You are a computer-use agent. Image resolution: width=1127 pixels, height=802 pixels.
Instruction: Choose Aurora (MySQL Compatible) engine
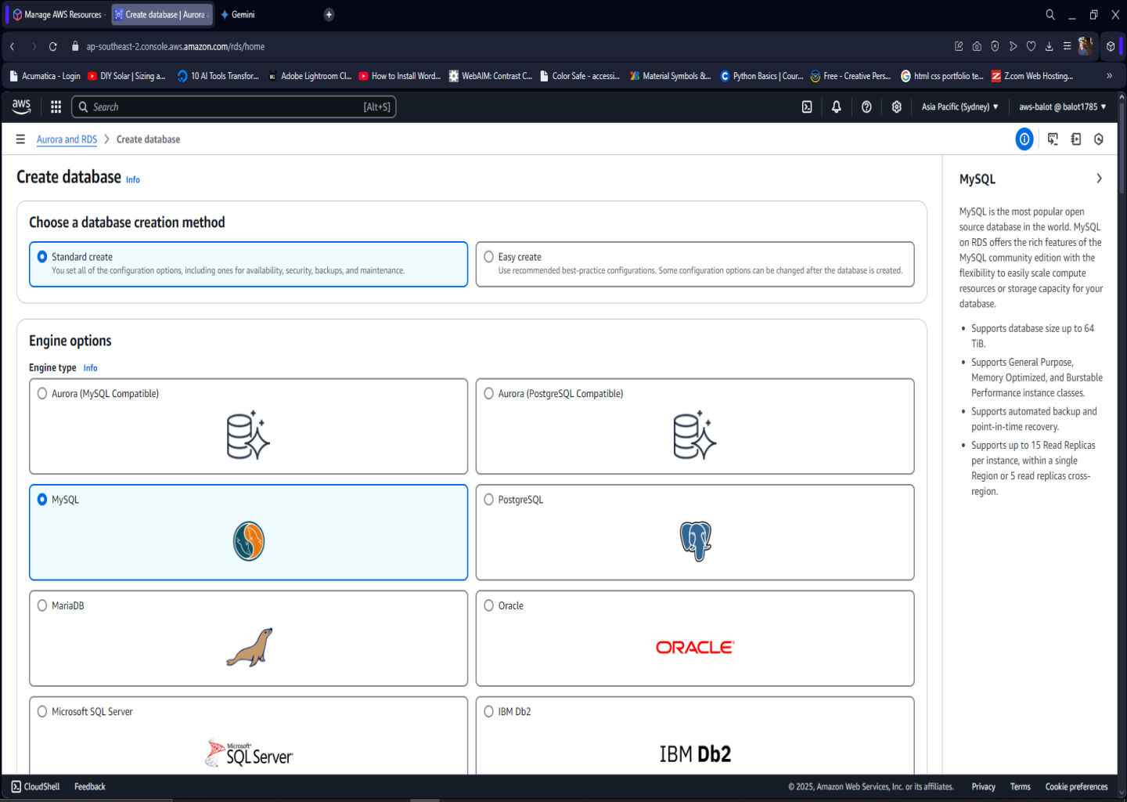(248, 426)
